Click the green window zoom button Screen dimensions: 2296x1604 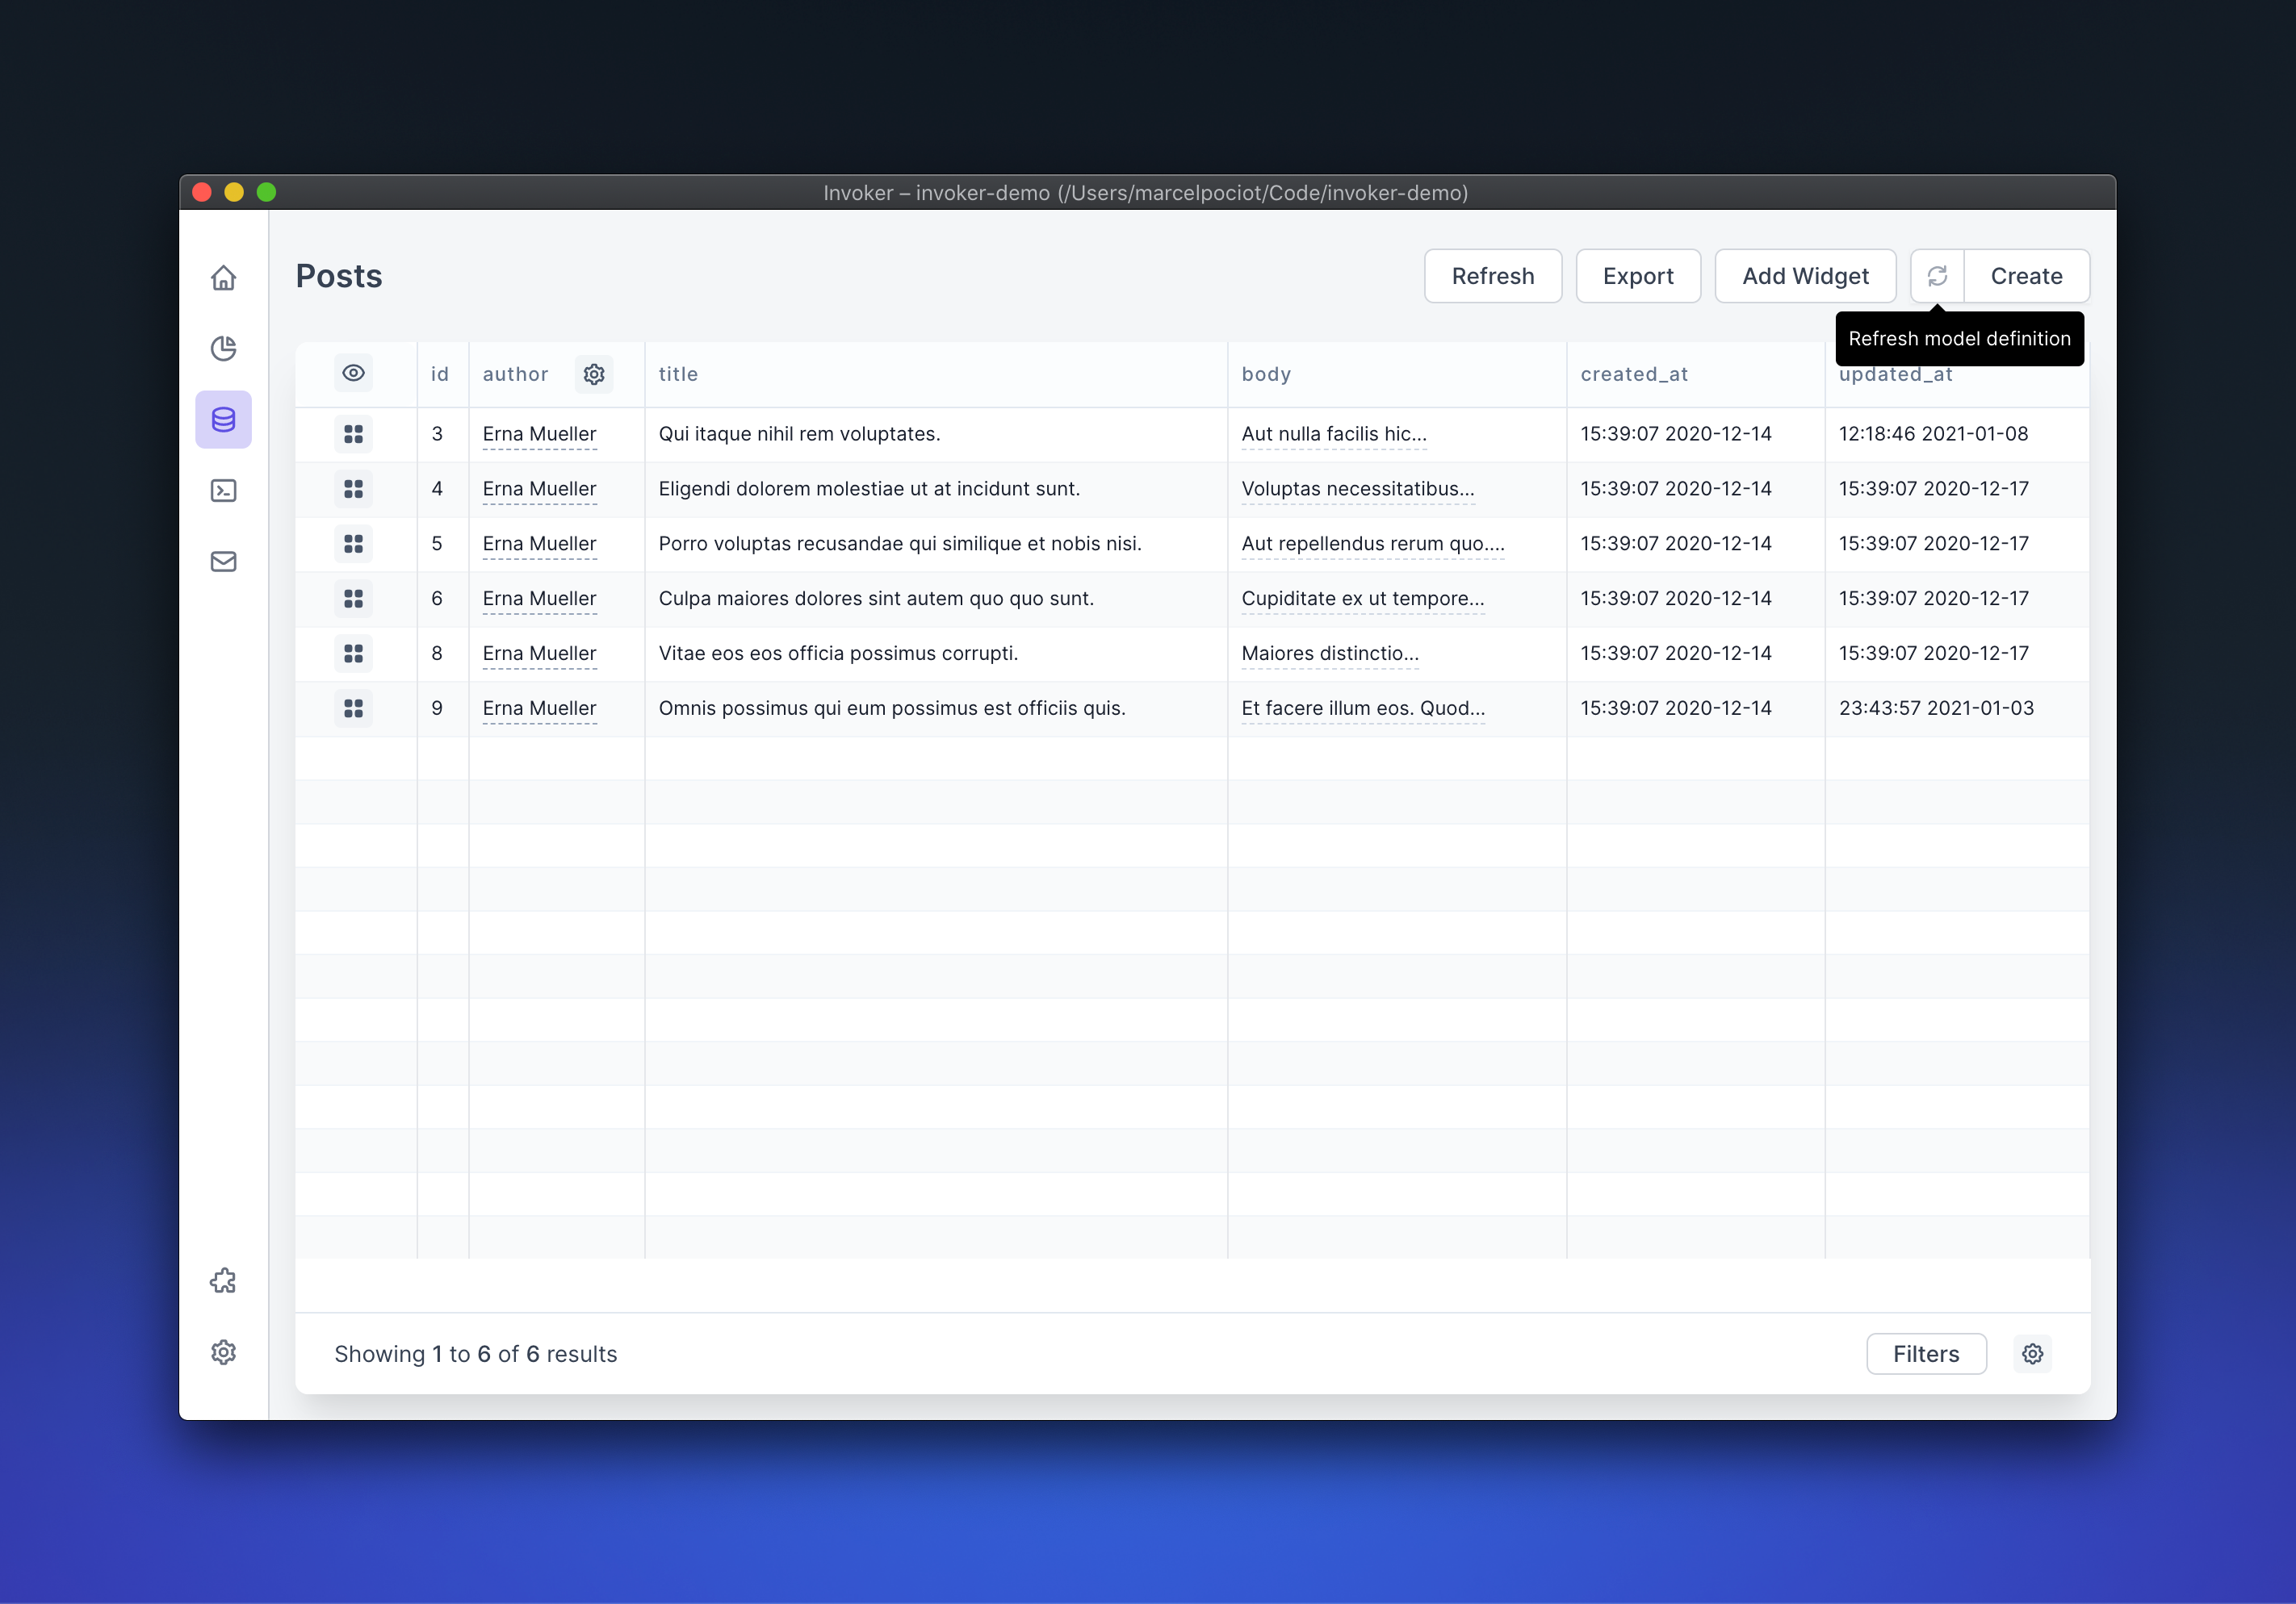pyautogui.click(x=266, y=192)
